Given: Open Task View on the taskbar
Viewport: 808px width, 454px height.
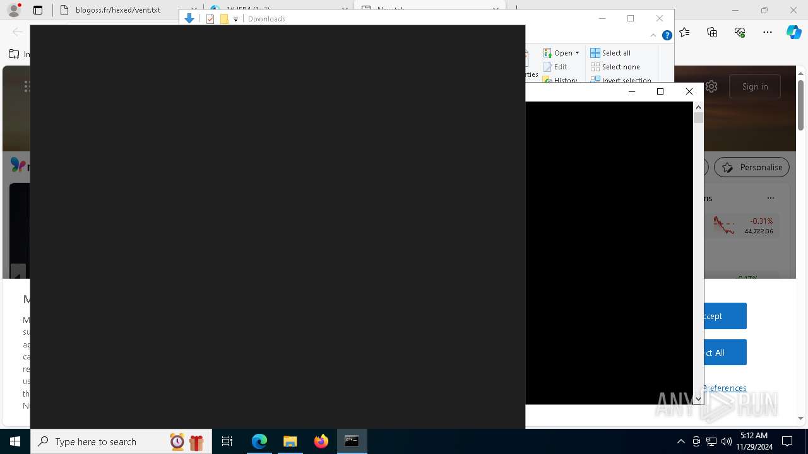Looking at the screenshot, I should click(227, 441).
